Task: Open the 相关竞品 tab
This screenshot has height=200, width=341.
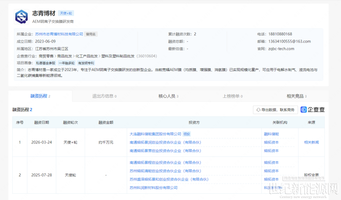Action: (296, 96)
